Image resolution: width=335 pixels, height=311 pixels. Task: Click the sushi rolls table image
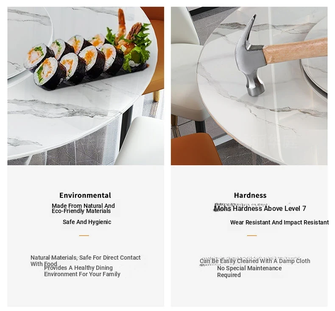(86, 86)
